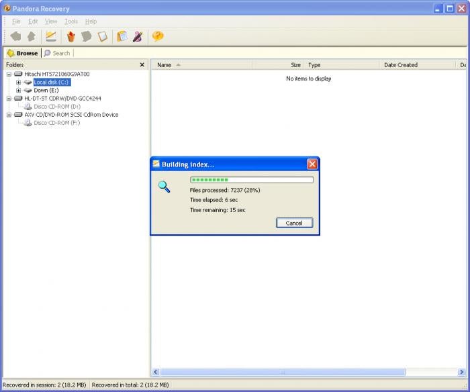Image resolution: width=470 pixels, height=392 pixels.
Task: Click the blank page toolbar icon
Action: pyautogui.click(x=103, y=36)
